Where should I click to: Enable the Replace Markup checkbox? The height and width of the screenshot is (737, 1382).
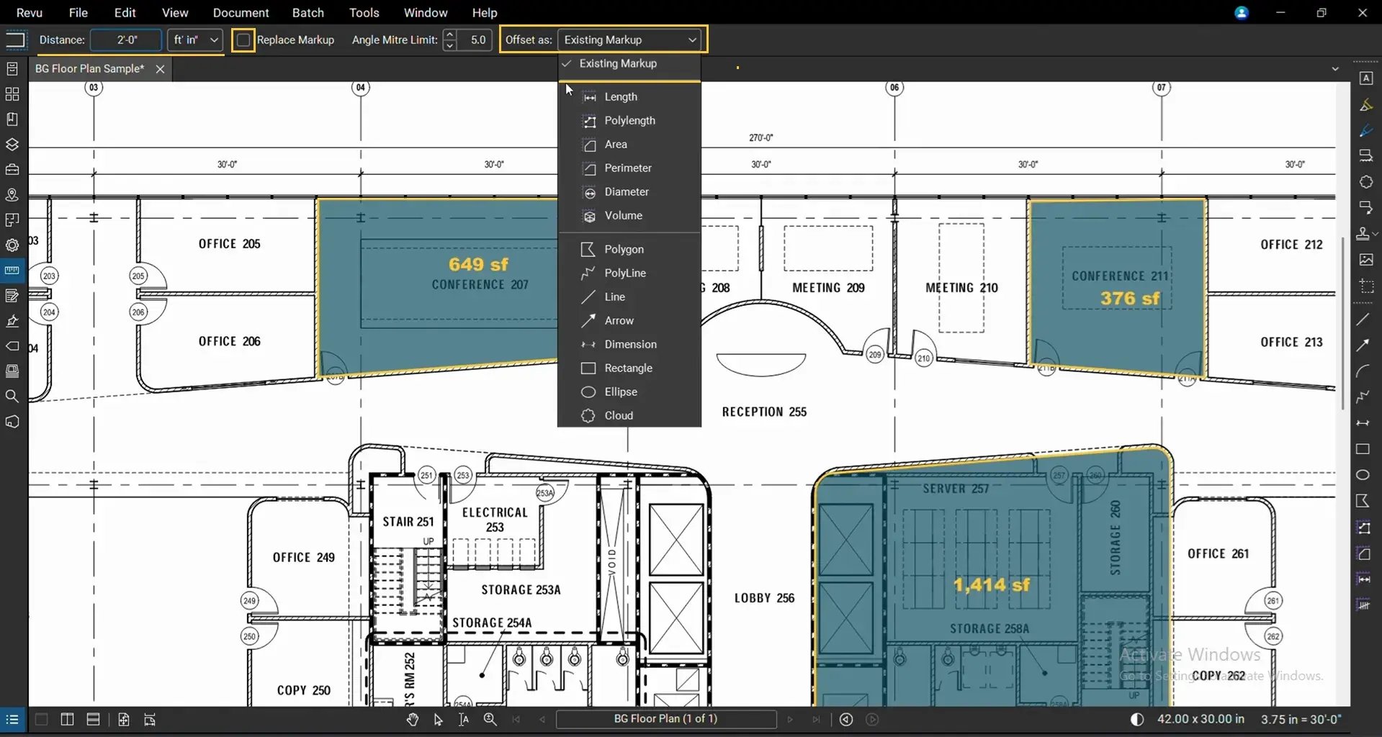[243, 40]
